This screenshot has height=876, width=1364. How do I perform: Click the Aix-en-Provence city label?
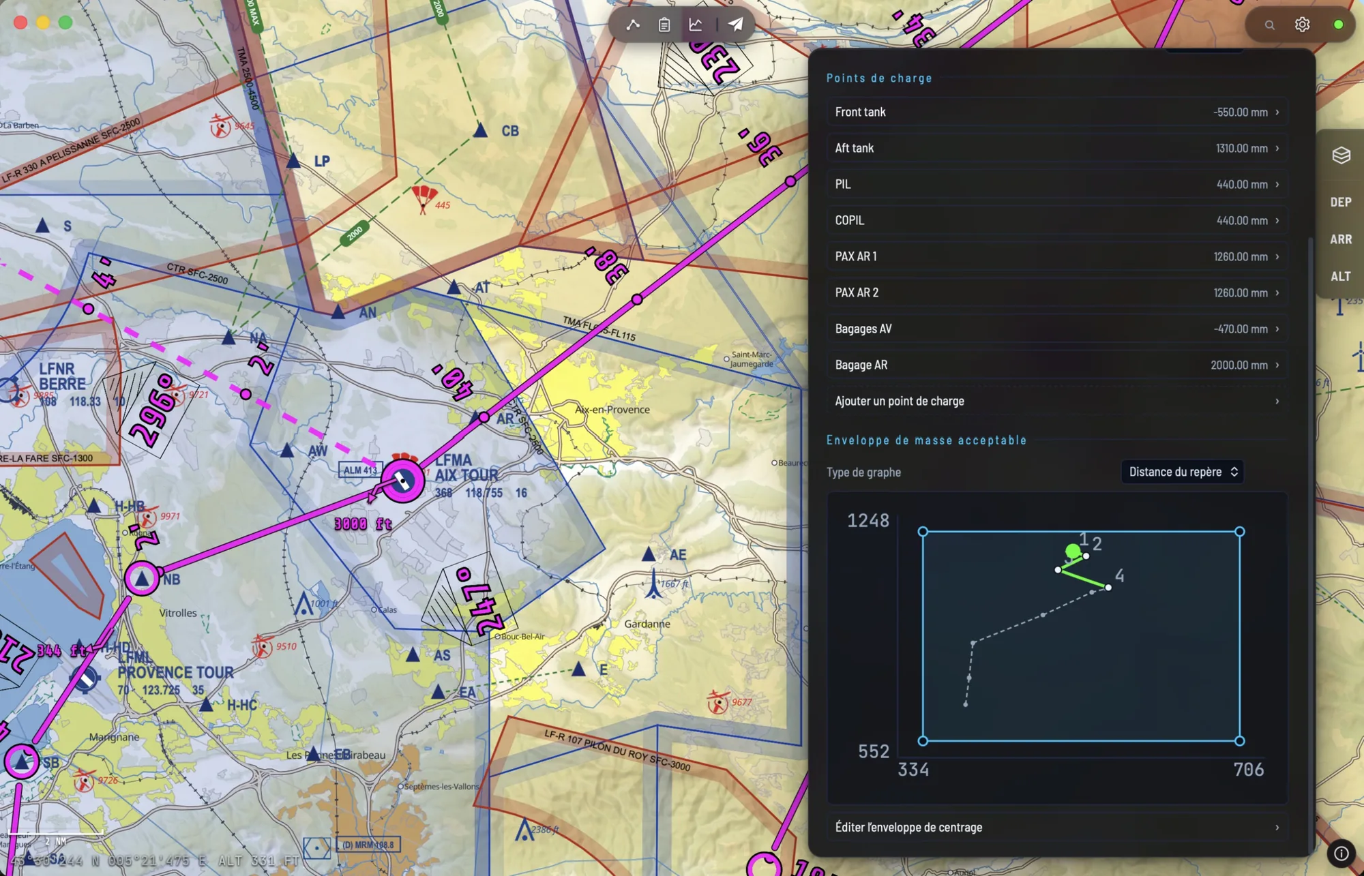click(612, 410)
